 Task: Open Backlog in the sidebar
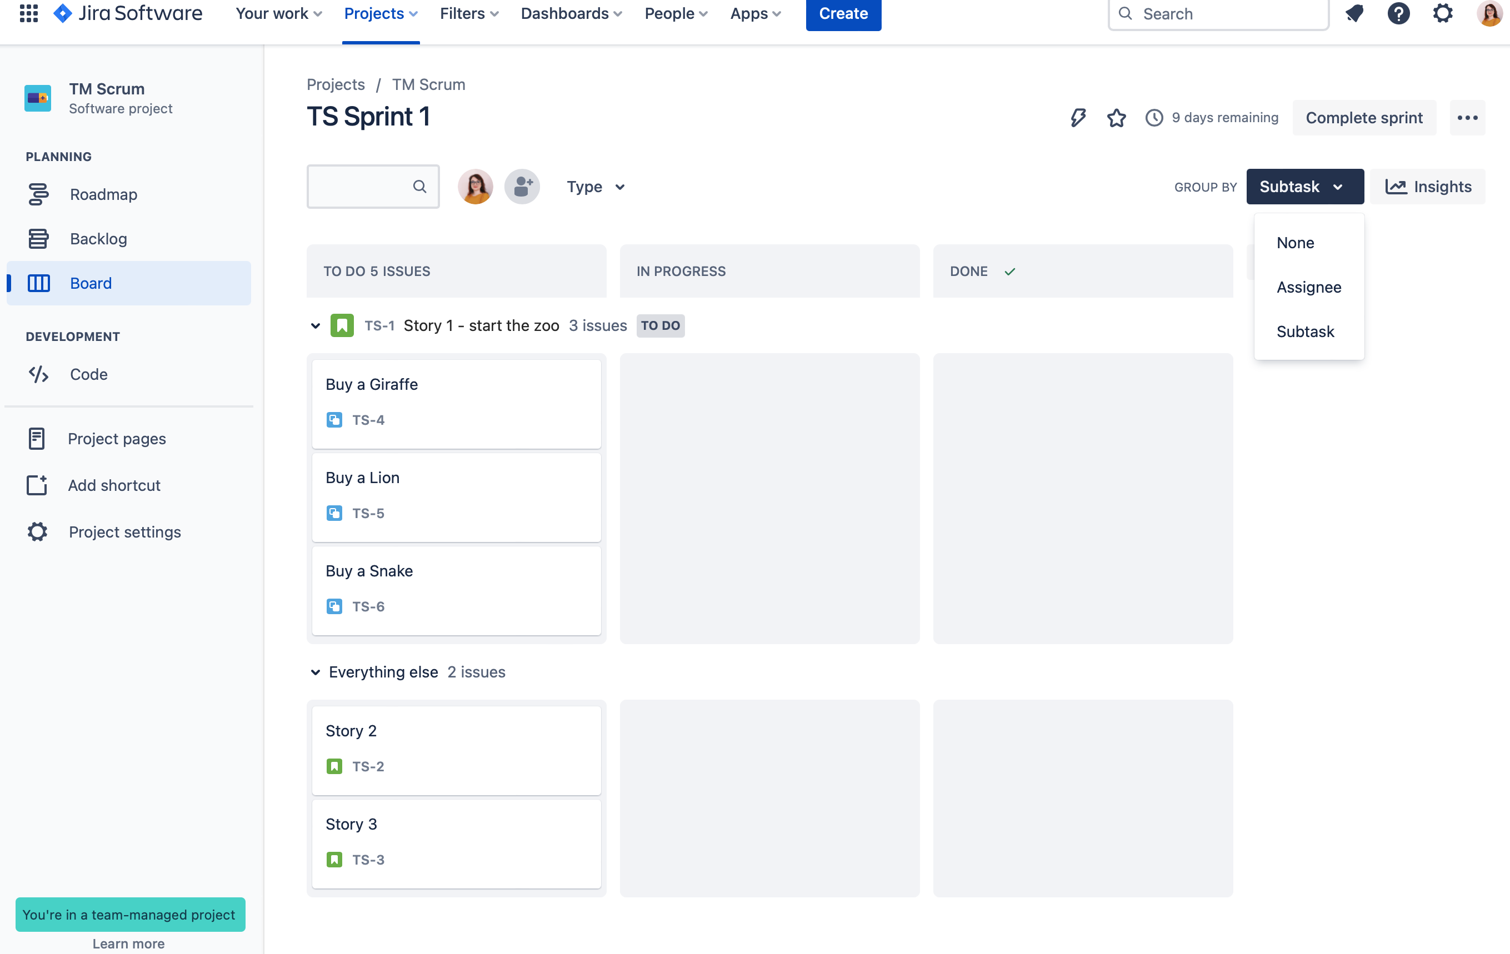(x=98, y=239)
